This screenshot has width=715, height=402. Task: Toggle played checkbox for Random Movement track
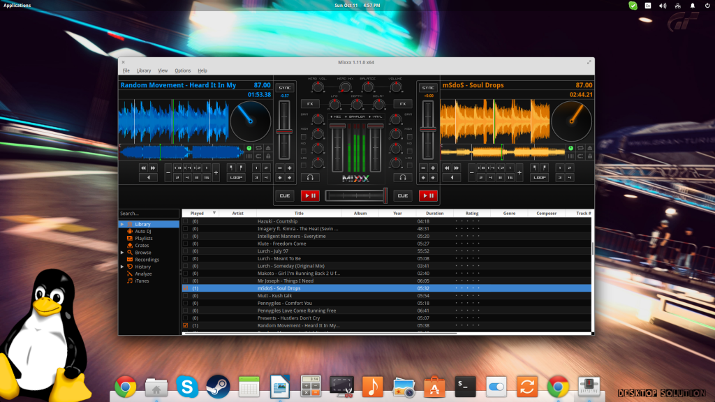pyautogui.click(x=185, y=326)
